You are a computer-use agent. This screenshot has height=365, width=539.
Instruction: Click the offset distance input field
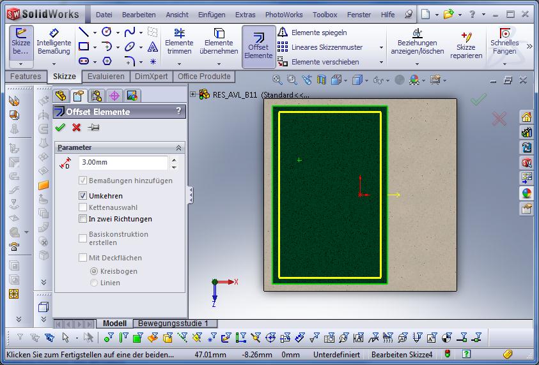point(123,163)
